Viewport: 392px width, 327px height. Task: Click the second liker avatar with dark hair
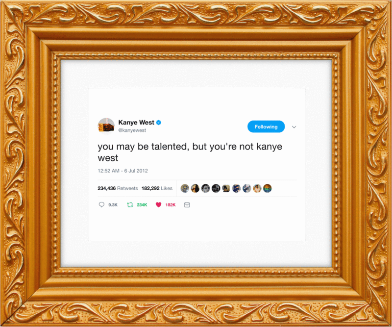tap(195, 188)
